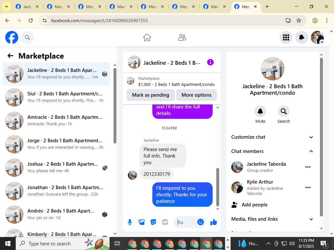Screen dimensions: 334x250
Task: Go back in the browser
Action: point(7,21)
